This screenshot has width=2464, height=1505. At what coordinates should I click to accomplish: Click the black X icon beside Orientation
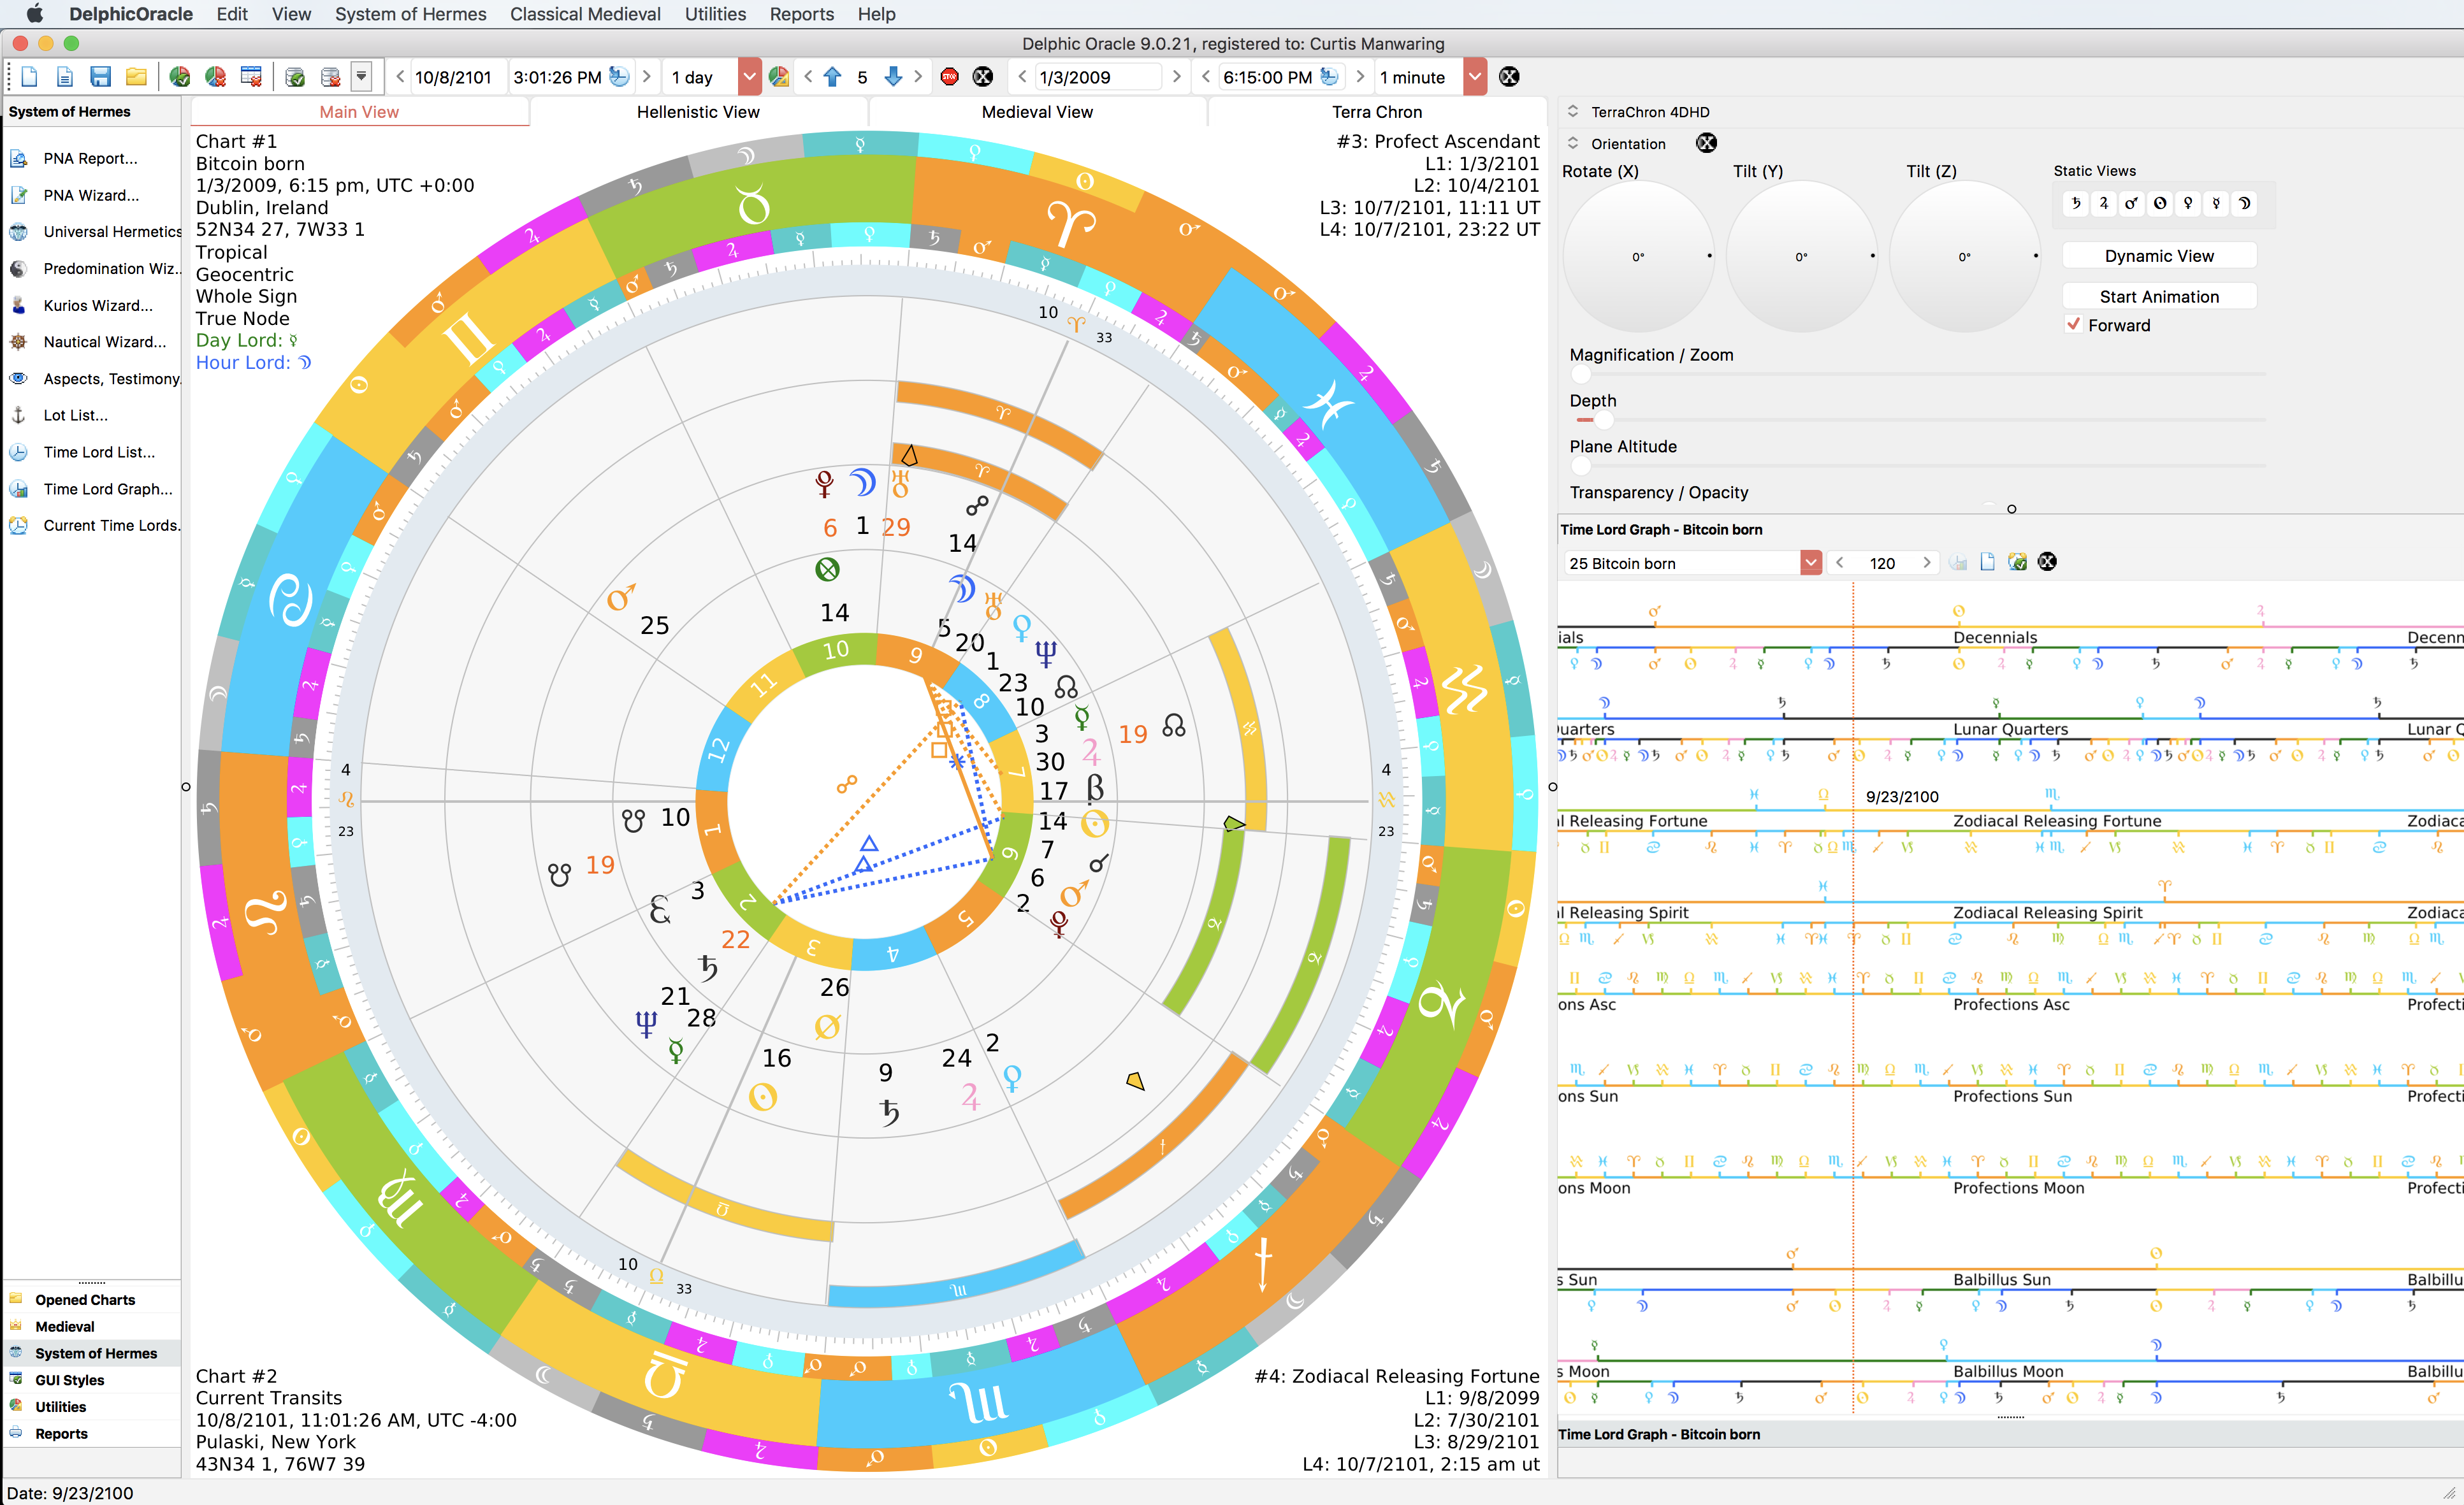coord(1706,143)
